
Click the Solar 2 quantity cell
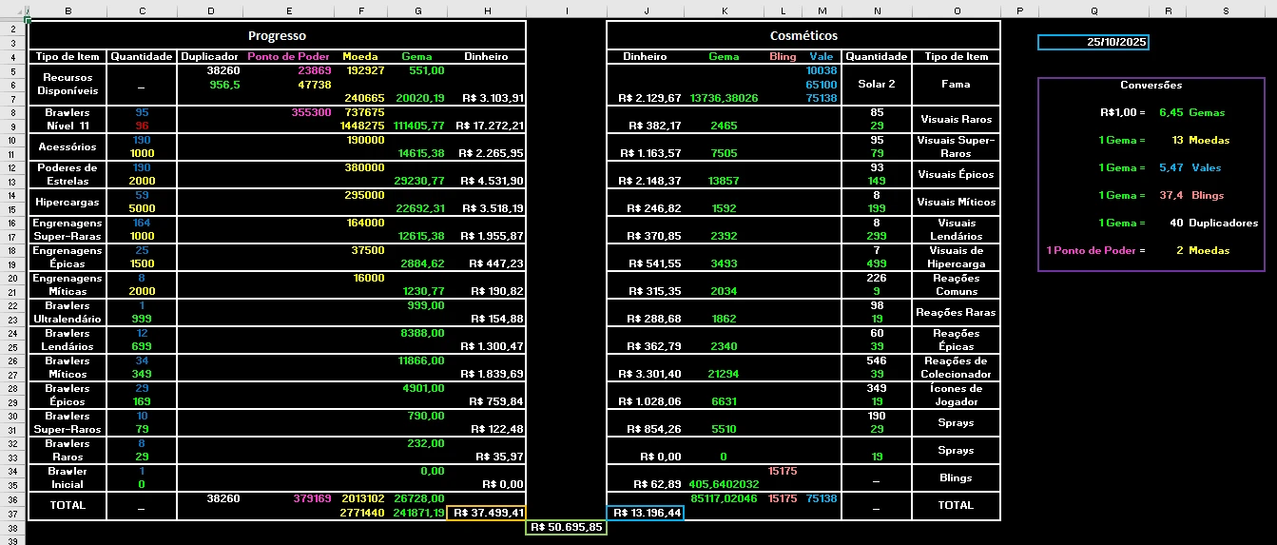(876, 84)
